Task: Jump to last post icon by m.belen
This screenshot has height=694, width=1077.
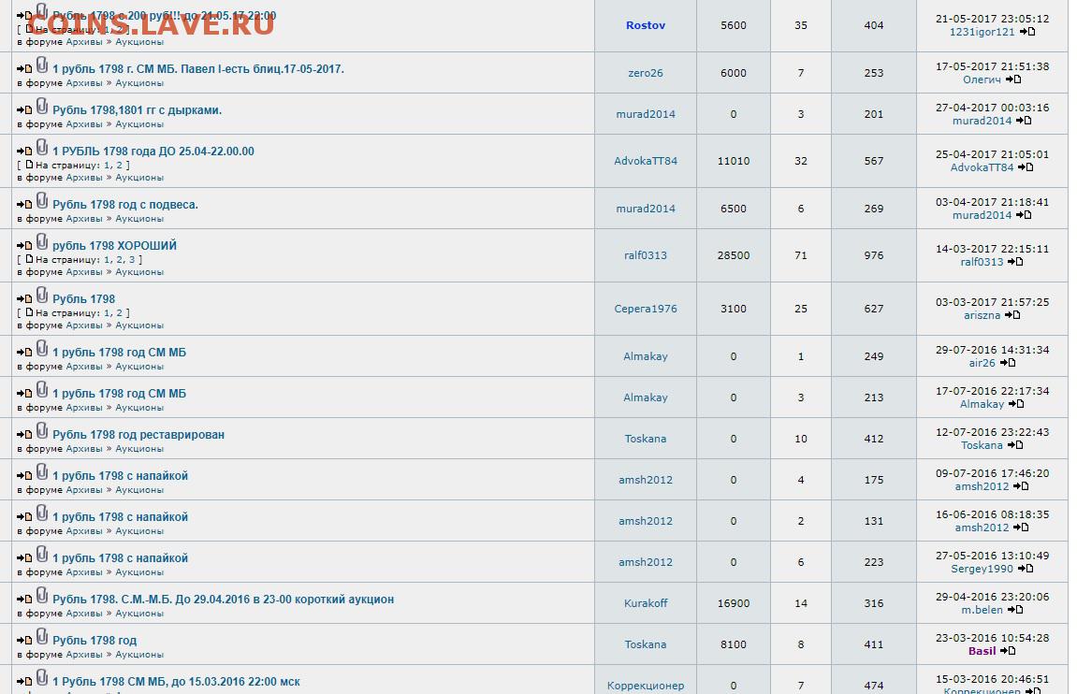Action: point(1014,610)
